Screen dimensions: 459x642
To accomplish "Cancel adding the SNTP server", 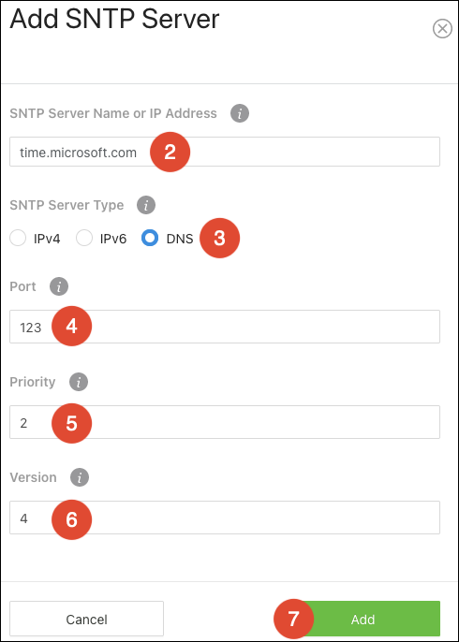I will pos(86,619).
